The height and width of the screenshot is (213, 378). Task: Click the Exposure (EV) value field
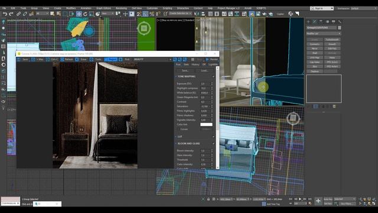pyautogui.click(x=205, y=83)
